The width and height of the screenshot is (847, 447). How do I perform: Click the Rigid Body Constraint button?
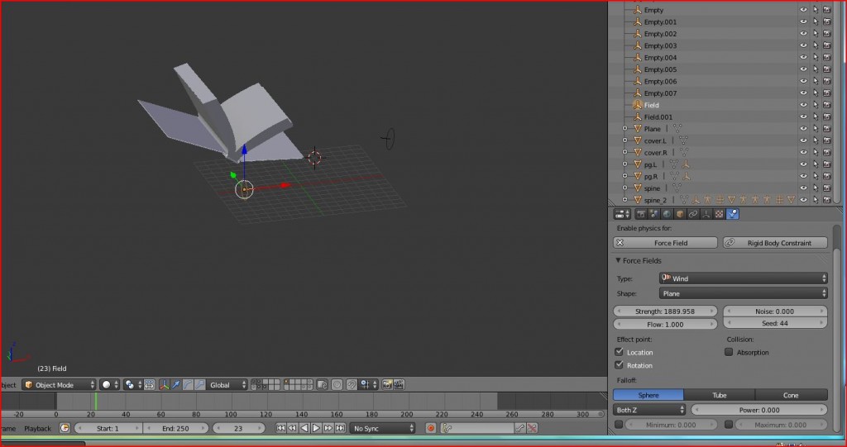775,243
